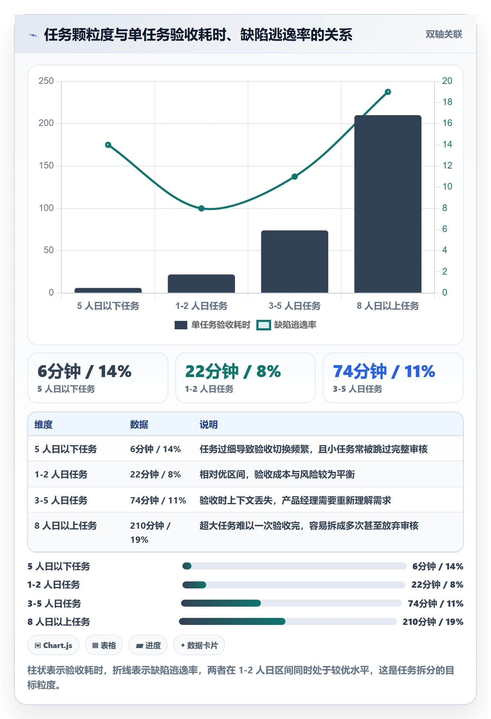The height and width of the screenshot is (719, 491).
Task: Click the progress value 210分钟 / 19%
Action: click(433, 622)
